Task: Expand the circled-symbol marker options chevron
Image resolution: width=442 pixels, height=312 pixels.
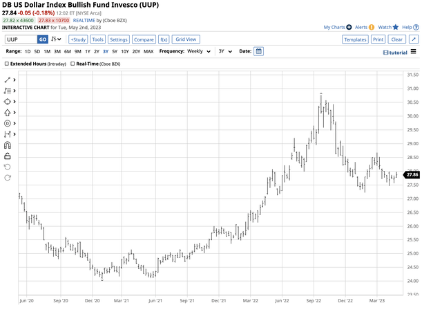Action: click(x=15, y=123)
